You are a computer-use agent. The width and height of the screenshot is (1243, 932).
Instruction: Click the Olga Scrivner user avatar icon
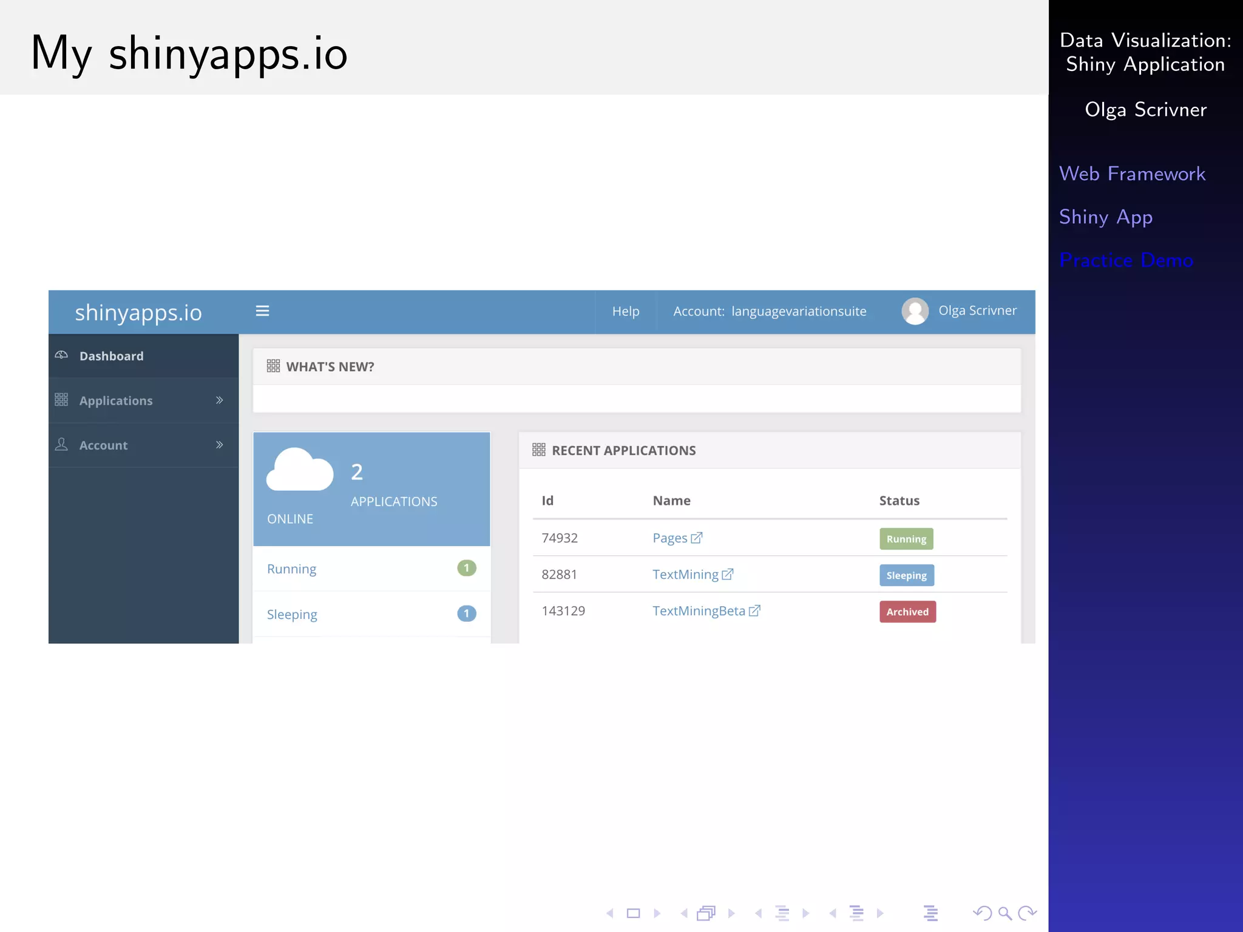click(915, 311)
